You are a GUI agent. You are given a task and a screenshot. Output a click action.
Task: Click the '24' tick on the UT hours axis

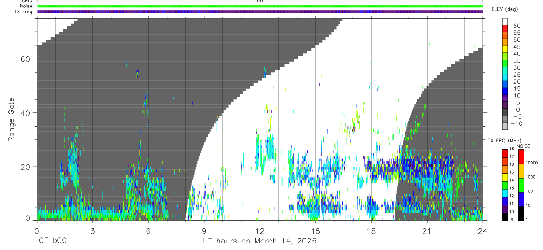(x=483, y=231)
